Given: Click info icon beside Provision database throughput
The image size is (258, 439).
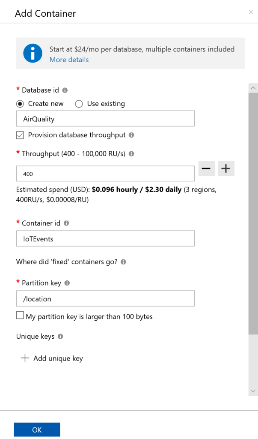Looking at the screenshot, I should (x=131, y=135).
